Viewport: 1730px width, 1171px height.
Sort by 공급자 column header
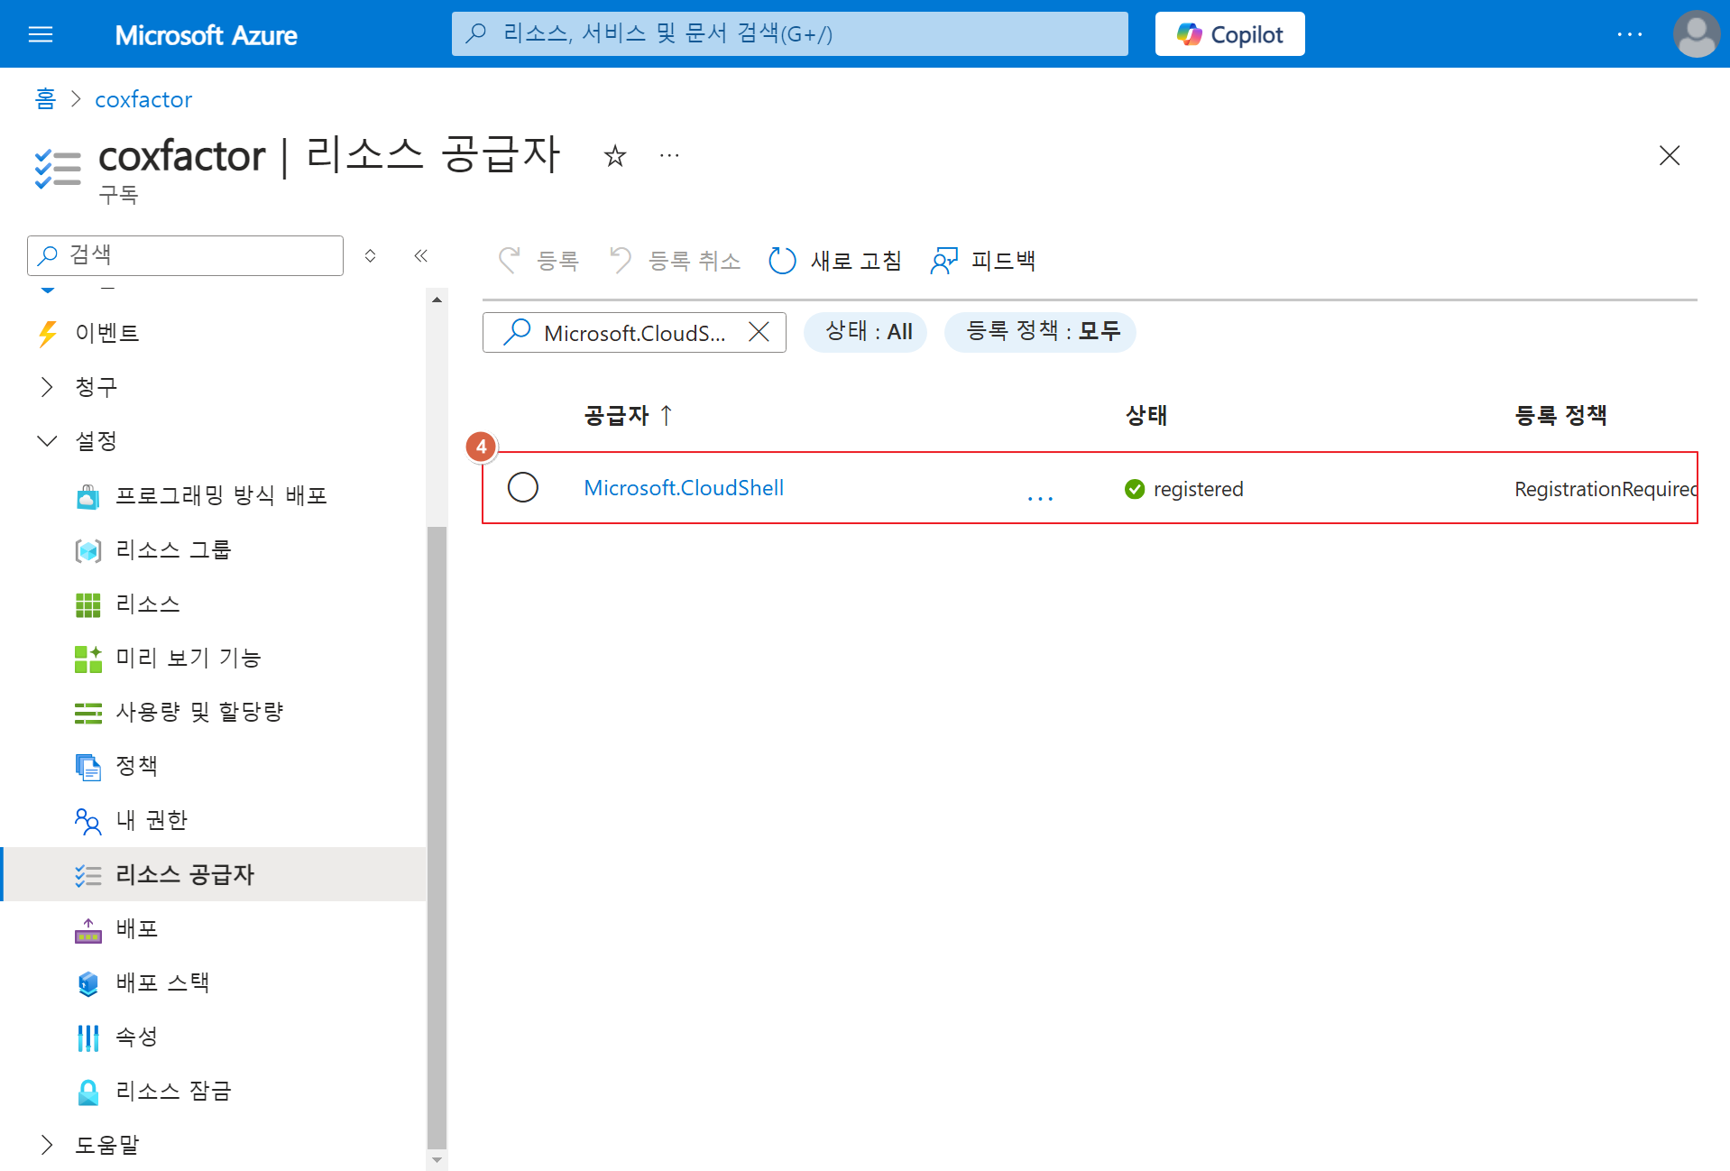pyautogui.click(x=629, y=416)
